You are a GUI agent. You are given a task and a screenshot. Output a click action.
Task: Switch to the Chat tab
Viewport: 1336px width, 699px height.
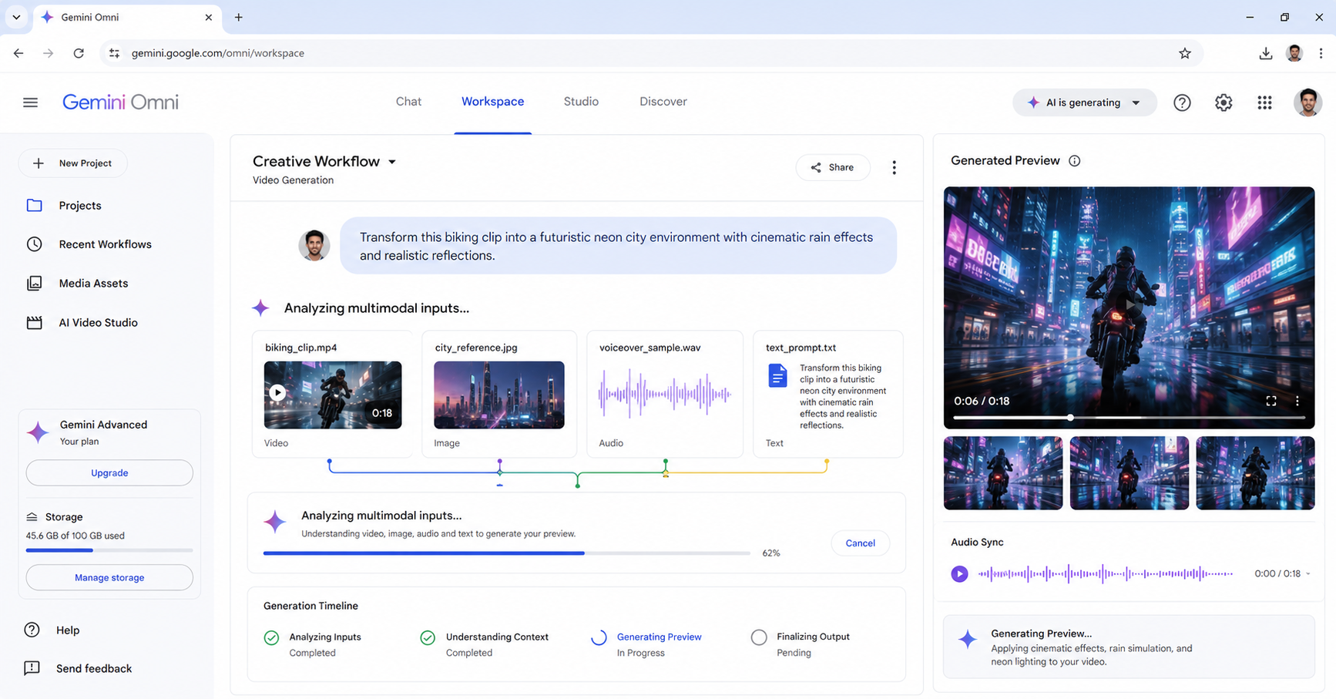point(408,102)
